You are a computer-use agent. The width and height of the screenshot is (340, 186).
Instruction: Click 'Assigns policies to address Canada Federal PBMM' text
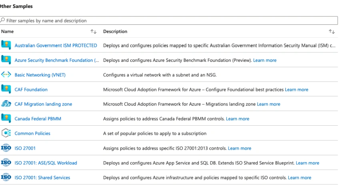(x=164, y=119)
